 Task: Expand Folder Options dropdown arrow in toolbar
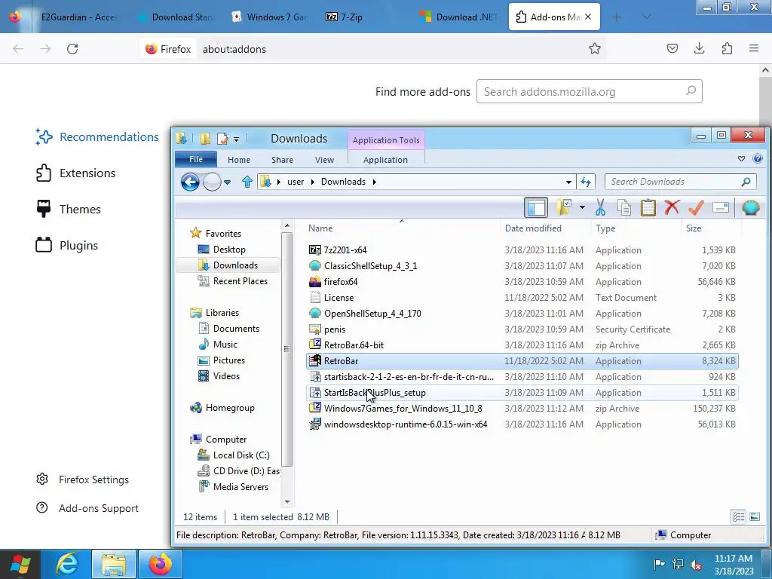coord(582,207)
